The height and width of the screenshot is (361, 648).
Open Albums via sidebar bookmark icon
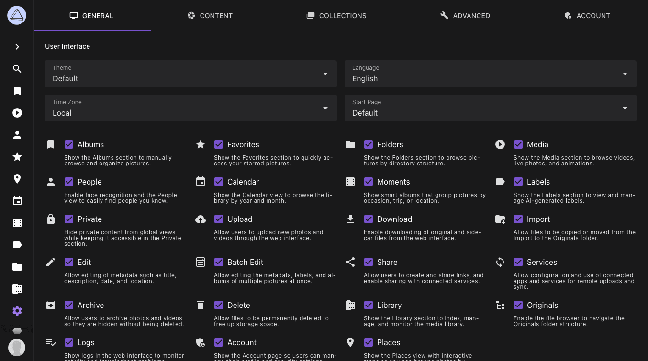point(17,91)
